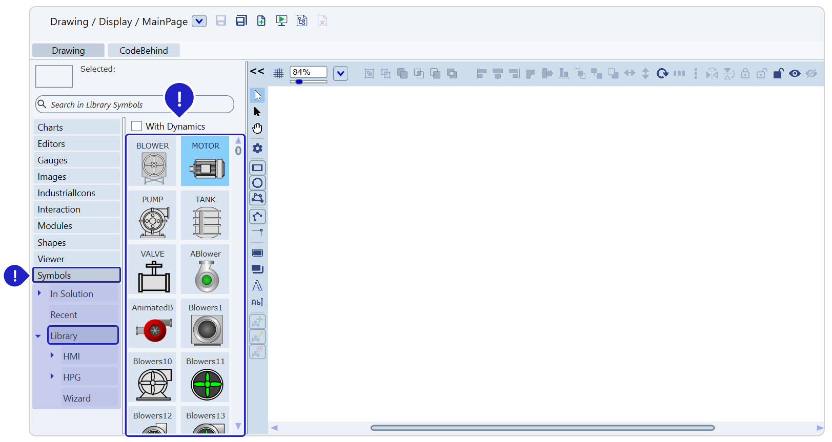Click the crossed-out eye hide icon
Screen dimensions: 832x442
pos(811,73)
